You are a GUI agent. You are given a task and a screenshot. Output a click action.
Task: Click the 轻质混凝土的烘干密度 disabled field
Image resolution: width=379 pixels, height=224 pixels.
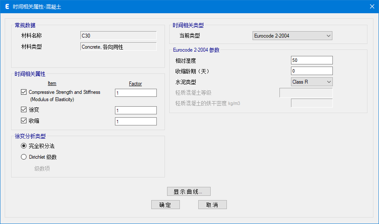click(x=311, y=103)
